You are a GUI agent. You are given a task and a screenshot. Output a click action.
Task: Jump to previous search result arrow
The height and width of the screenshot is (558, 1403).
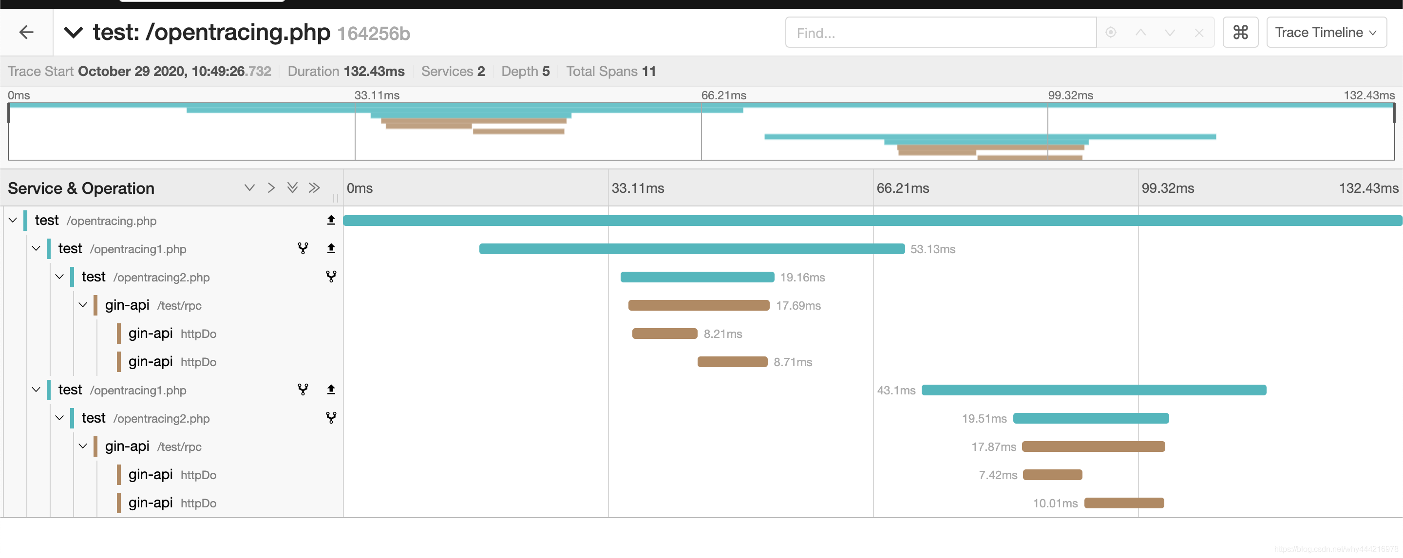point(1140,33)
